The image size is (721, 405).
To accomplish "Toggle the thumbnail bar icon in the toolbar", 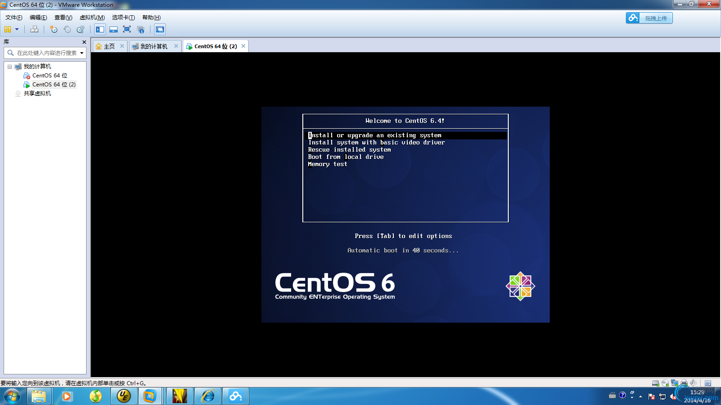I will tap(114, 29).
